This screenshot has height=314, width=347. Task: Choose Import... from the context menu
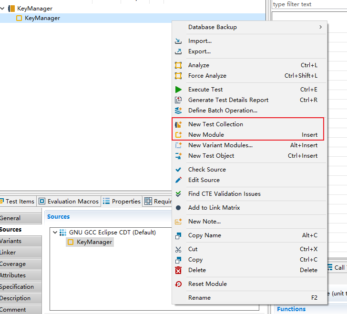(x=249, y=41)
